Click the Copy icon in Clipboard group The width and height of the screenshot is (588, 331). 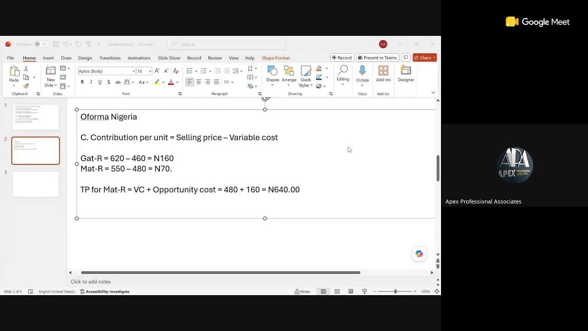[x=26, y=77]
